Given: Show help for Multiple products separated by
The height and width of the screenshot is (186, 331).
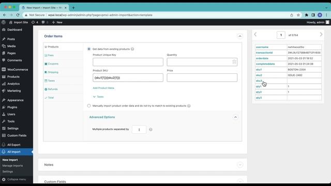Looking at the screenshot, I should point(151,130).
